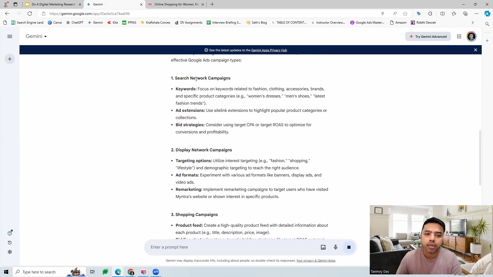Reload the page with refresh icon
Screen dimensions: 493x277
[30, 14]
